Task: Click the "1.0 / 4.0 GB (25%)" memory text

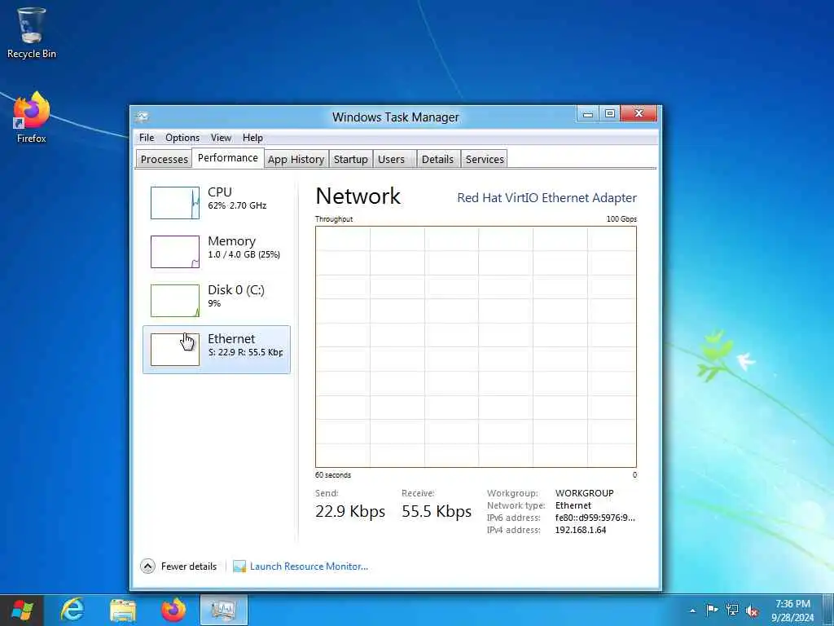Action: [244, 254]
